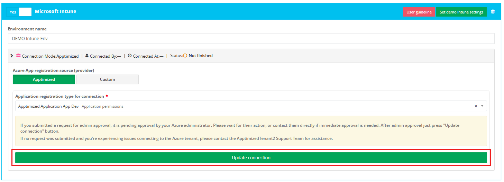The image size is (504, 182).
Task: Collapse the connection details chevron
Action: (x=12, y=56)
